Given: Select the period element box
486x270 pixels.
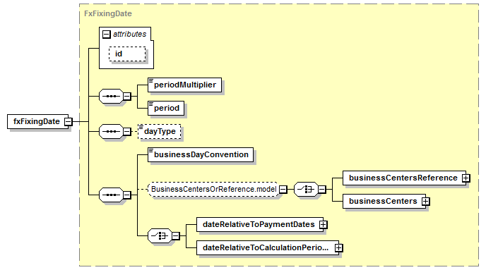Looking at the screenshot, I should click(166, 109).
